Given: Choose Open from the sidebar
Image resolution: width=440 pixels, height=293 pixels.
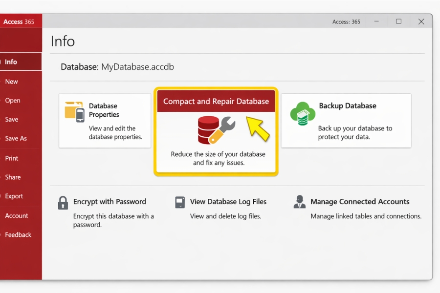Looking at the screenshot, I should click(13, 101).
